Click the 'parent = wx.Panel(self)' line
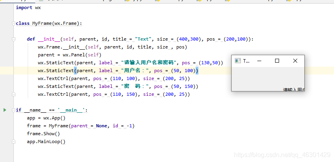The image size is (334, 162). (x=70, y=55)
